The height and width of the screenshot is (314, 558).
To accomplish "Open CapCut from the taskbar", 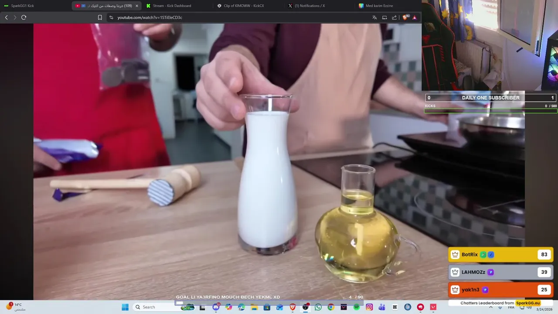I will click(395, 307).
